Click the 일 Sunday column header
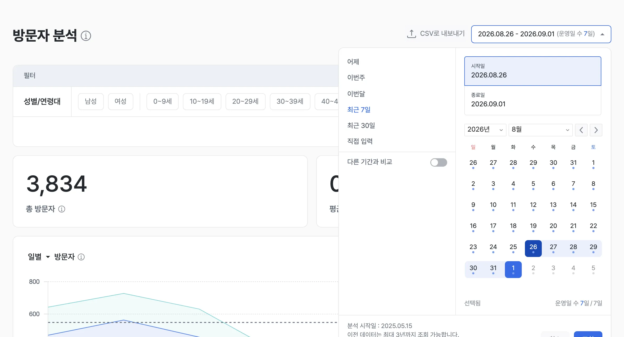 pyautogui.click(x=473, y=147)
